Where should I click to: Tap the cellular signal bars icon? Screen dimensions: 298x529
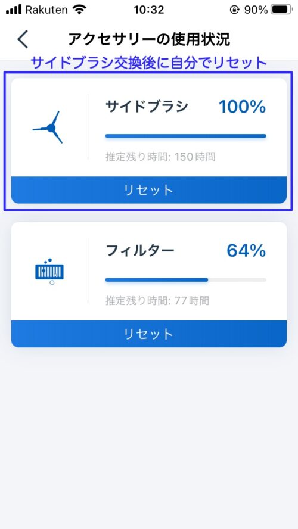(x=14, y=10)
